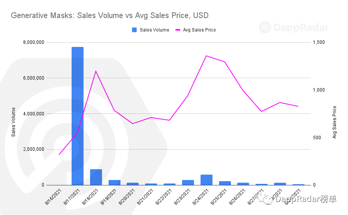Click the vertical Sales Volume axis title

[x=13, y=122]
